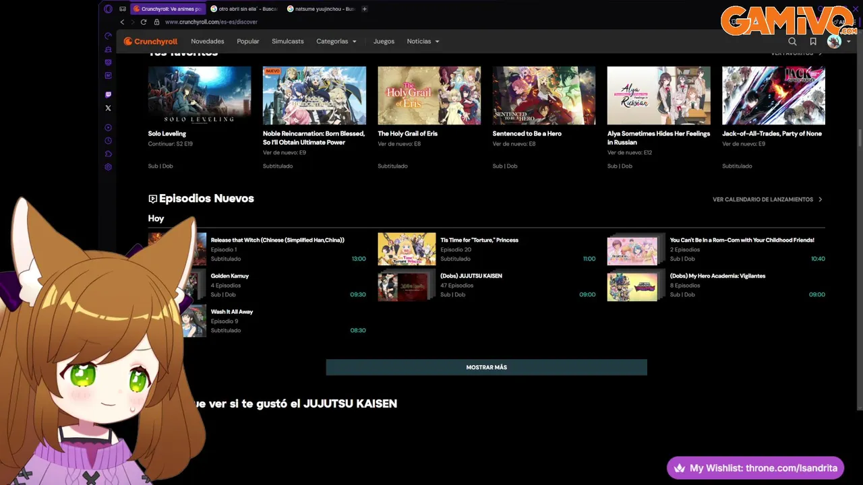Click the Episodios Nuevos heading icon
863x485 pixels.
click(152, 199)
